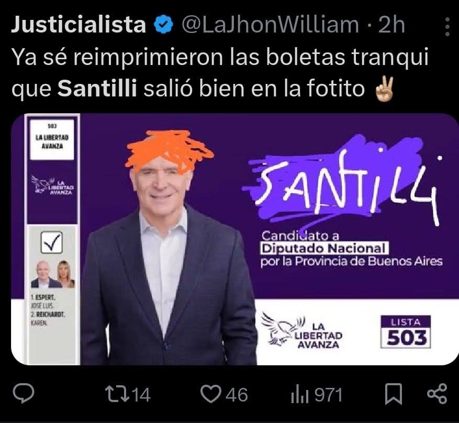
Task: Open the attached ballot image
Action: tap(235, 239)
